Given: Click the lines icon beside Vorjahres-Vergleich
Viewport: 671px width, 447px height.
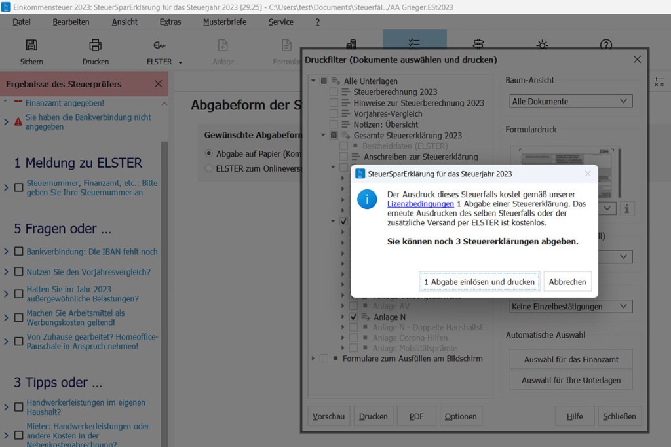Looking at the screenshot, I should [346, 113].
